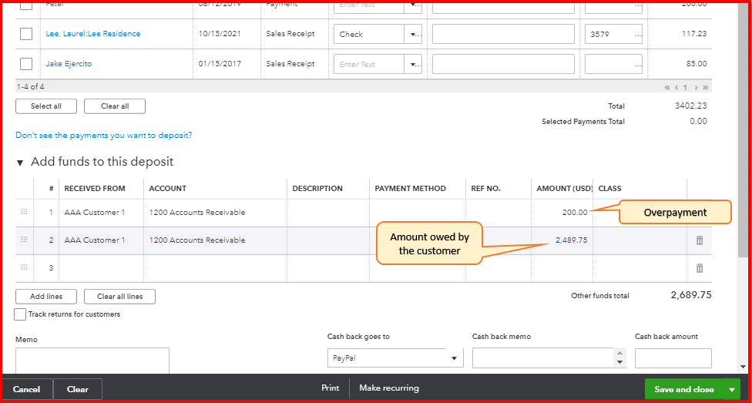Click the empty Received From cell, line 3
Screen dimensions: 752x403
click(x=101, y=268)
